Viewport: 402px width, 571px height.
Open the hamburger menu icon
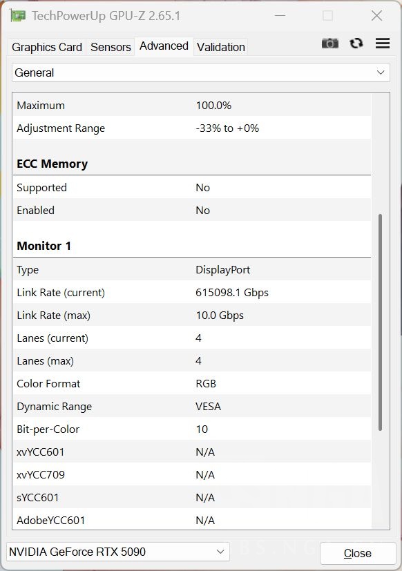point(383,43)
